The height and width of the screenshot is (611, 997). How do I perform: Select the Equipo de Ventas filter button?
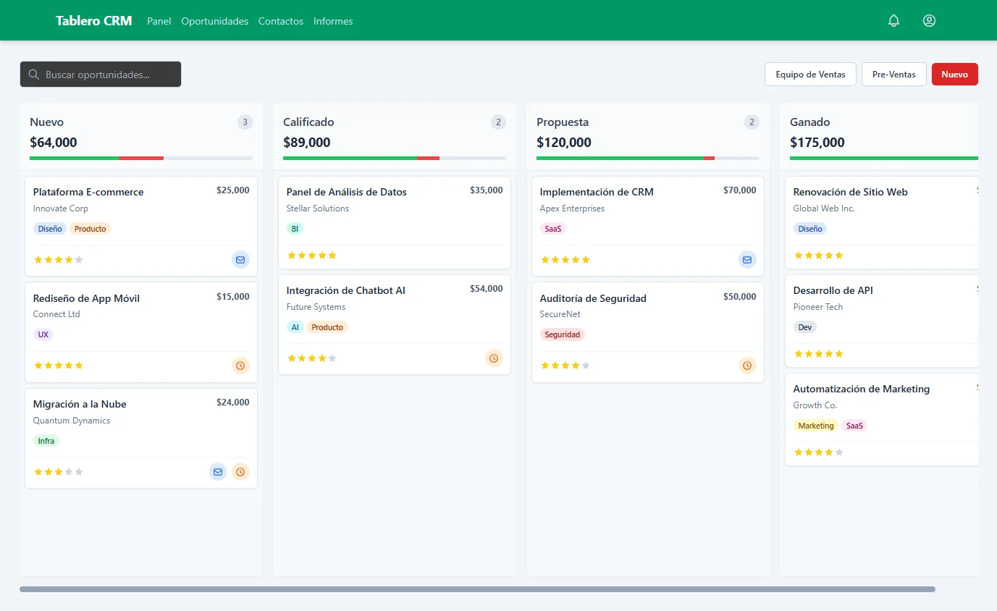coord(810,74)
